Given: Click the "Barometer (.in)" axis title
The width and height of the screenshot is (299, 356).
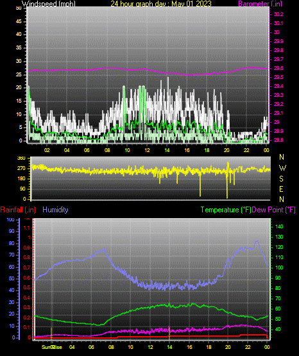Looking at the screenshot, I should point(260,4).
